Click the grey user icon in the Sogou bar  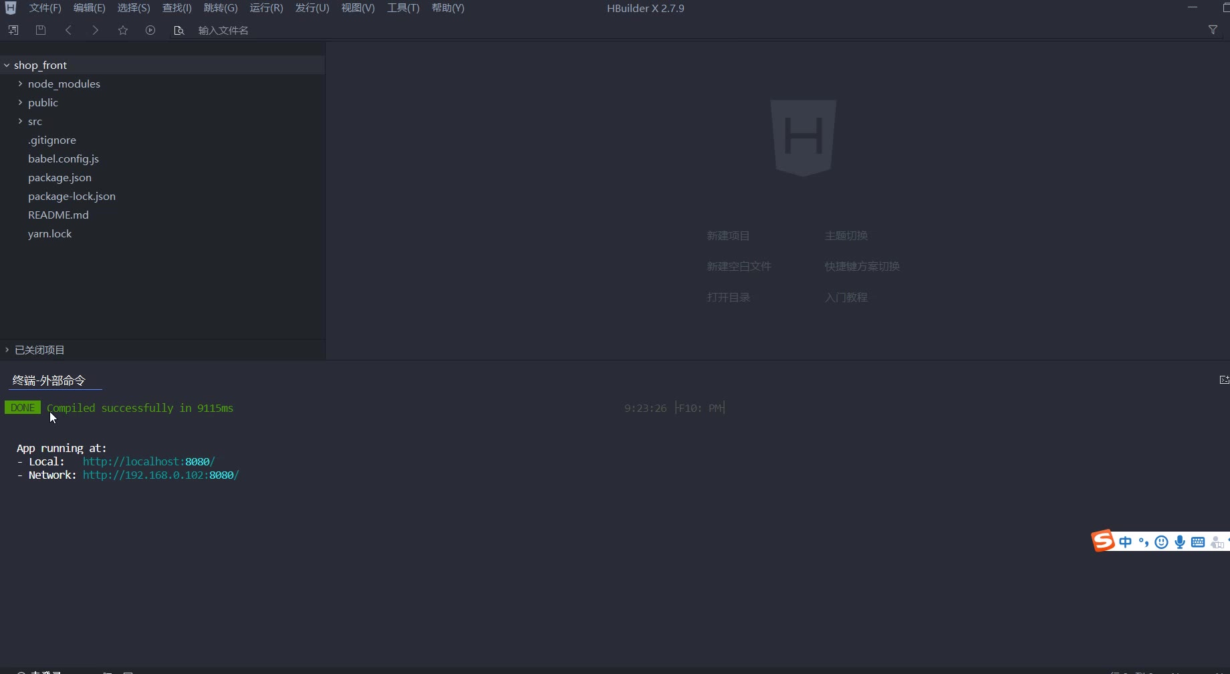tap(1217, 542)
